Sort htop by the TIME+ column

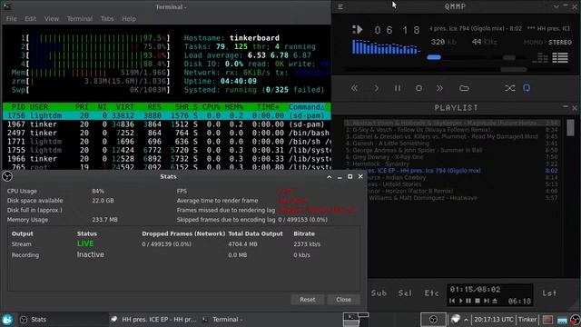(x=268, y=107)
